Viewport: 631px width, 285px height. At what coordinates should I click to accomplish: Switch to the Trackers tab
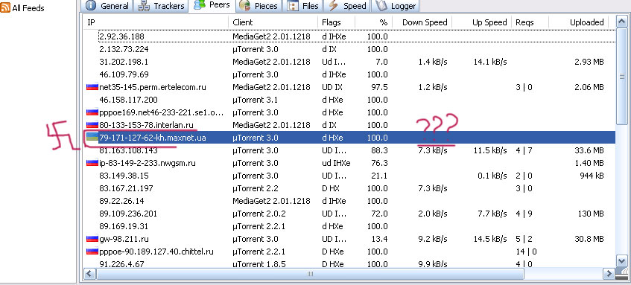pyautogui.click(x=161, y=6)
